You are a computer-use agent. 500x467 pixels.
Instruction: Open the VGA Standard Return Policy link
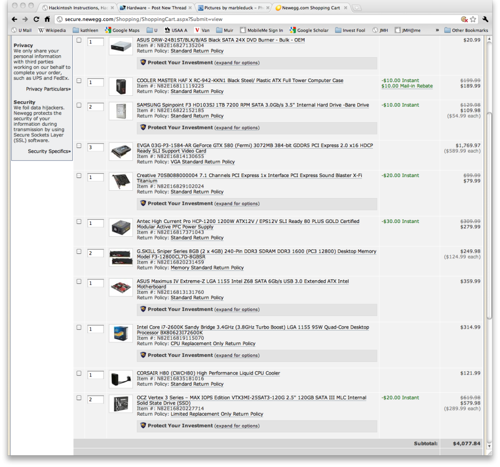pyautogui.click(x=202, y=162)
